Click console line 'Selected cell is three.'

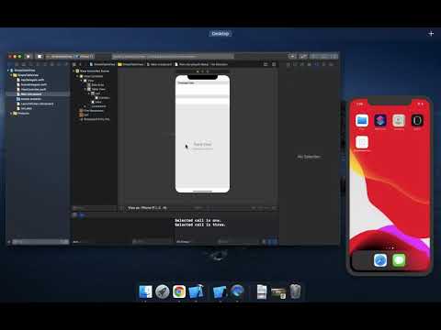pos(200,225)
